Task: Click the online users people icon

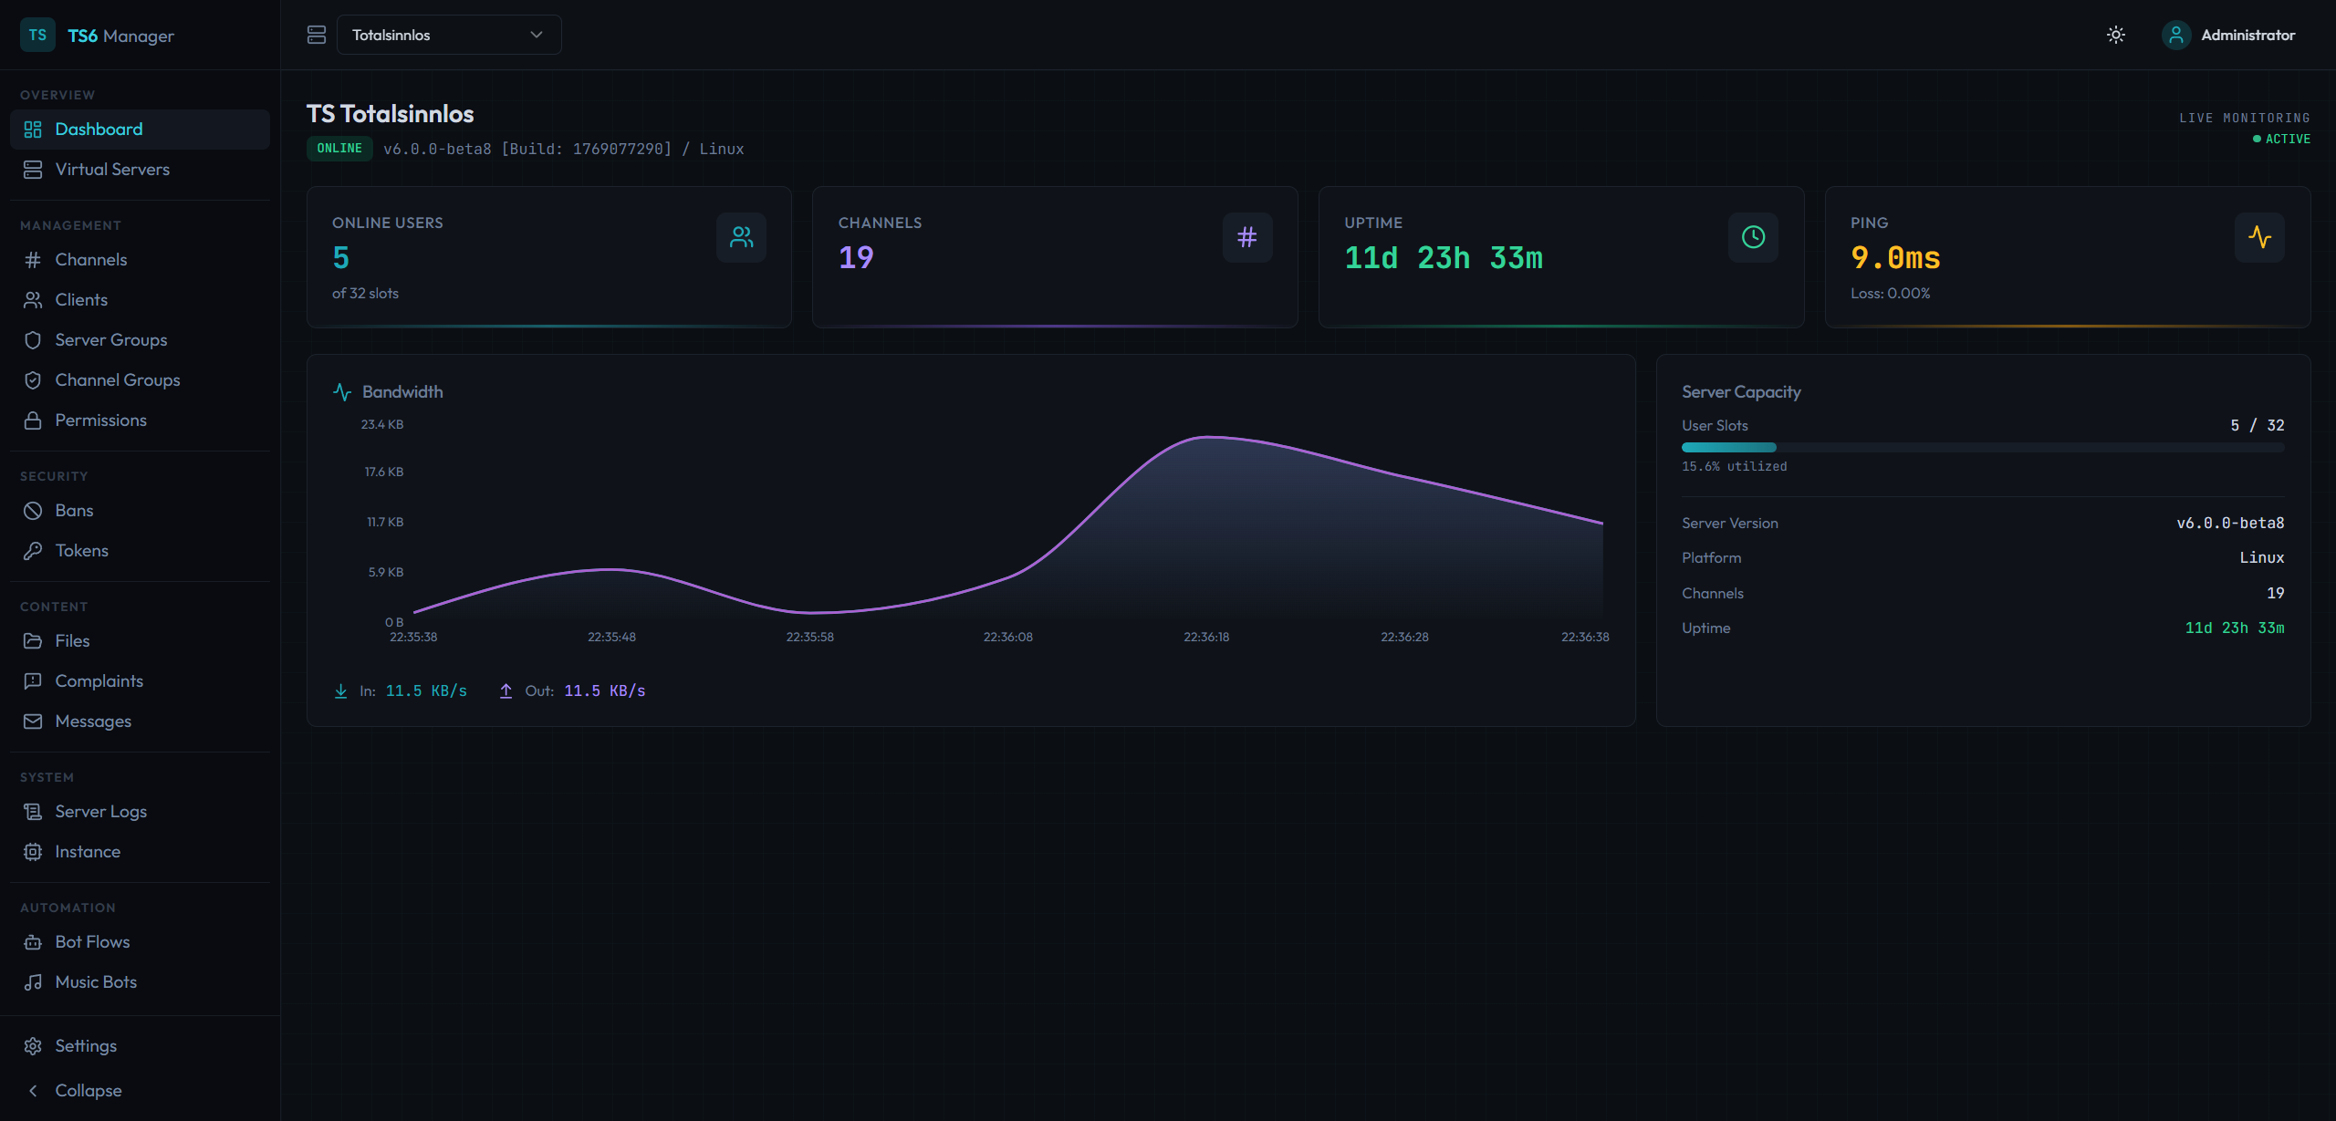Action: click(x=741, y=237)
